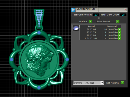Select the blue gem at pendant bottom
Screen dimensions: 130x97
tap(39, 88)
